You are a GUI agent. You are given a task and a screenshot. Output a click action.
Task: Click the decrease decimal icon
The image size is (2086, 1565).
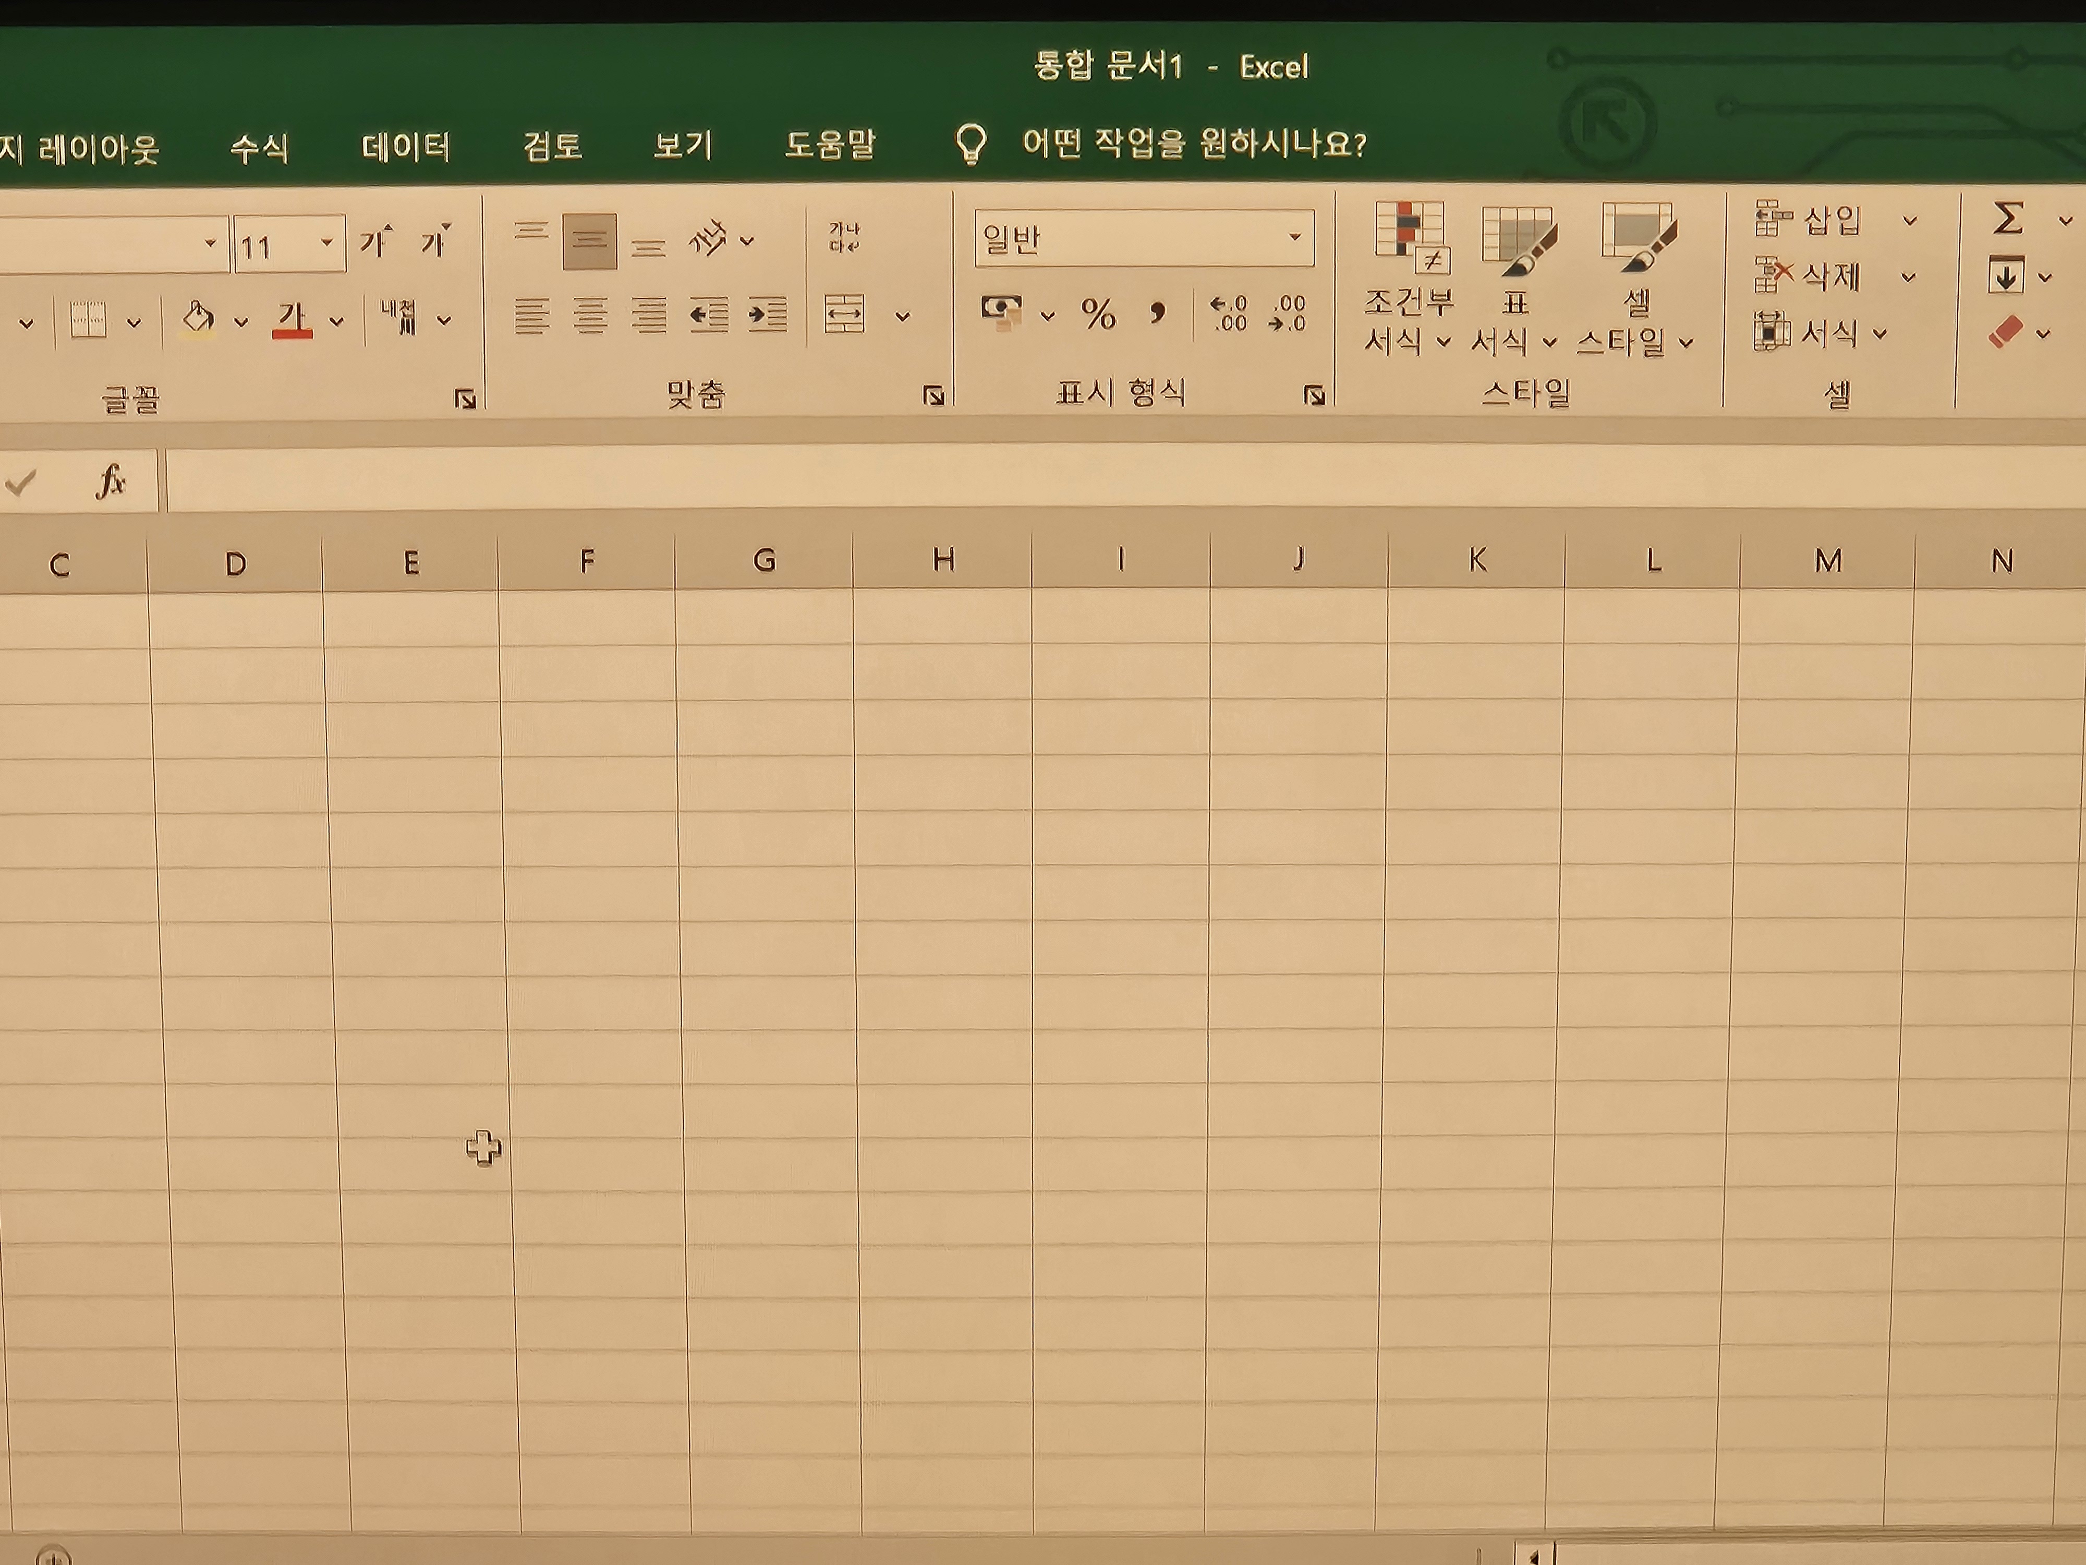tap(1287, 313)
